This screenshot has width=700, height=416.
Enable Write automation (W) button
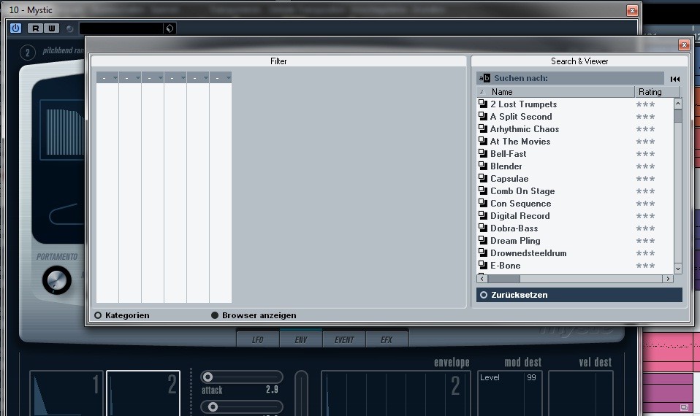pyautogui.click(x=51, y=28)
